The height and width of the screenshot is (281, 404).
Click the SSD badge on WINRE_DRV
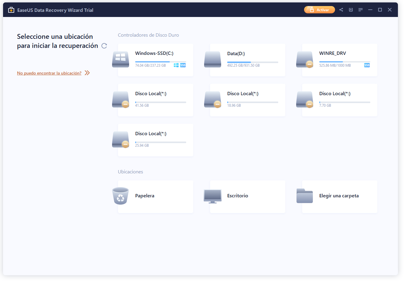367,65
